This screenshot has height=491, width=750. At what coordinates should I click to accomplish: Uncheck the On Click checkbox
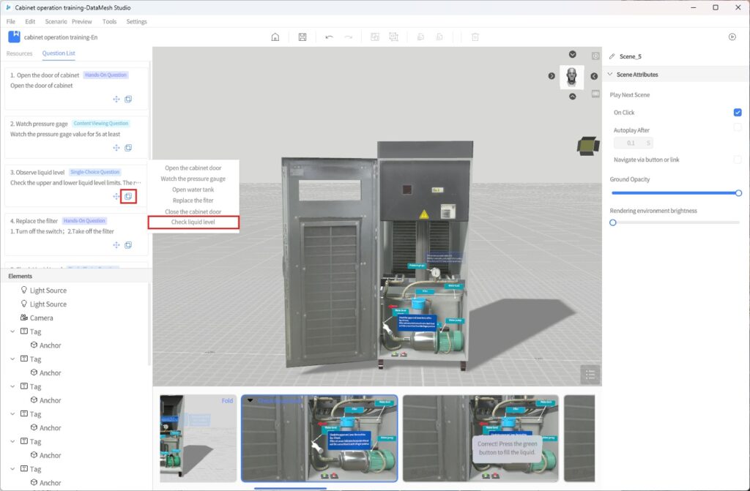click(x=738, y=113)
